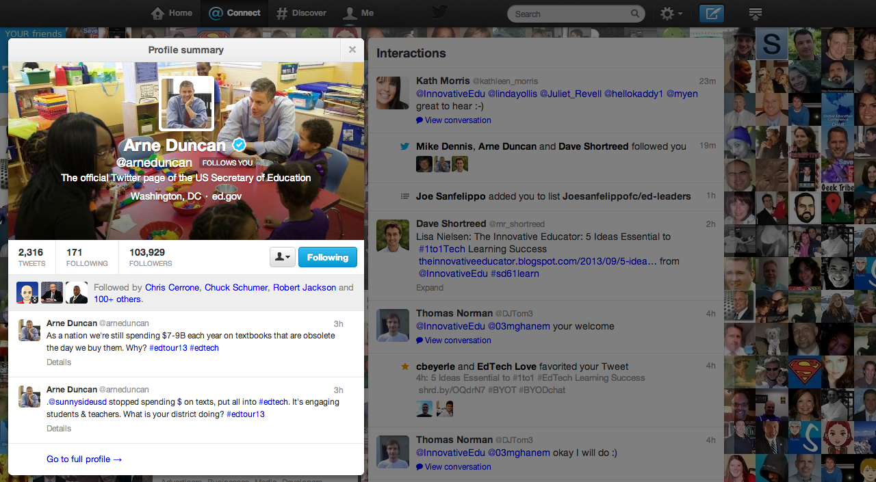Click the follow bird icon beside Mike Dennis
The image size is (876, 482).
[x=404, y=146]
